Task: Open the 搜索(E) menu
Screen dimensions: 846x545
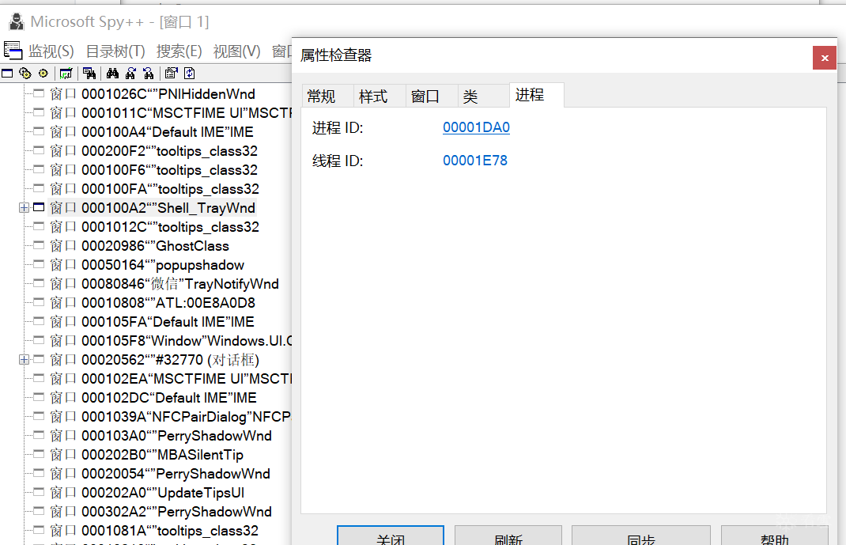Action: 179,51
